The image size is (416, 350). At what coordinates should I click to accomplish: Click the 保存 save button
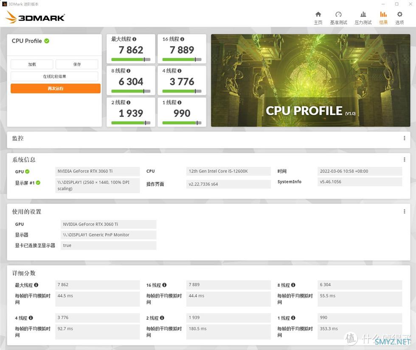(x=77, y=65)
